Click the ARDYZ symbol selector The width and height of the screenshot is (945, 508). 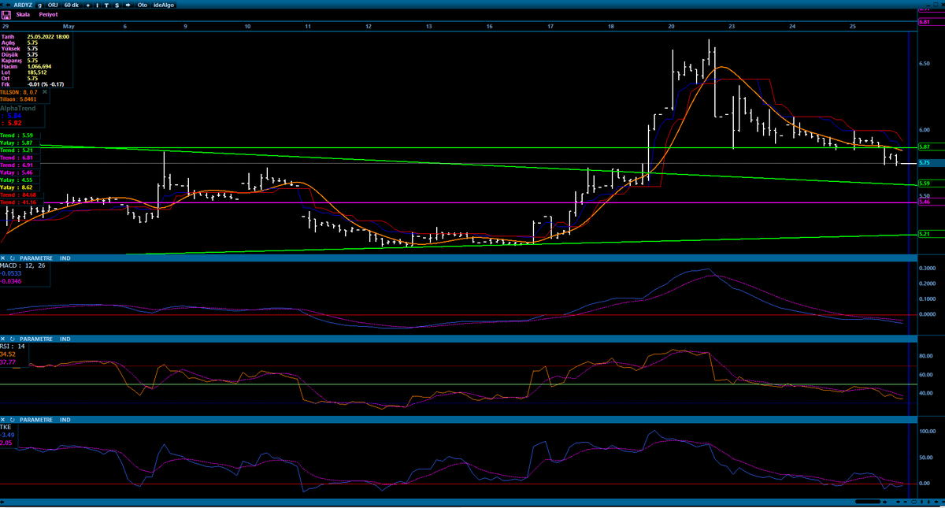23,5
